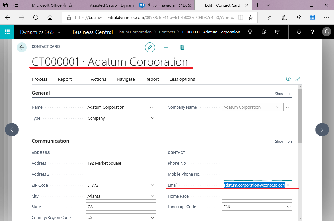Click the Contacts breadcrumb link
The image size is (334, 221).
(x=167, y=32)
